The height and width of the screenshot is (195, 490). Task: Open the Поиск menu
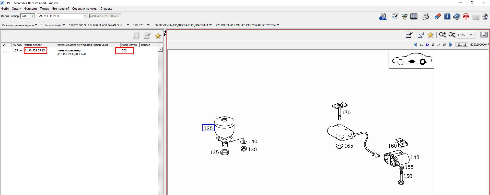pyautogui.click(x=44, y=9)
